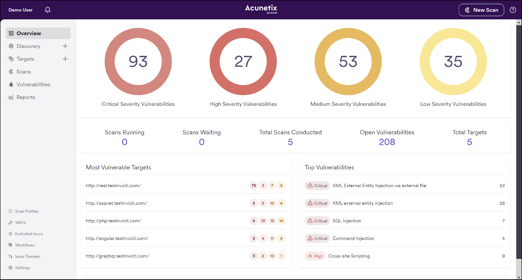Expand the Discovery menu with plus
This screenshot has width=522, height=280.
(x=65, y=46)
